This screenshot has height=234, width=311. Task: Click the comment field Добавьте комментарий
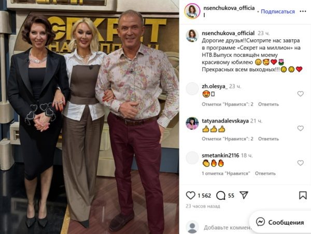[x=227, y=228]
